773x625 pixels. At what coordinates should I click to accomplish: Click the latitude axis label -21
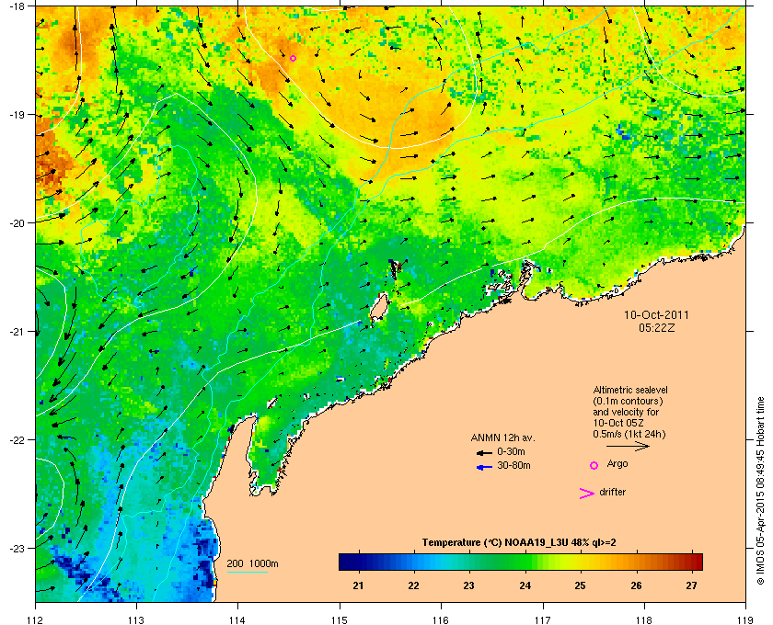pos(17,332)
